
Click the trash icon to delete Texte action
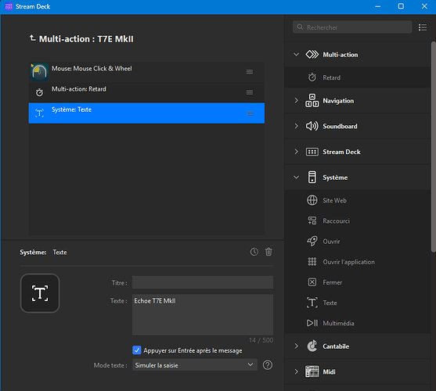point(268,252)
